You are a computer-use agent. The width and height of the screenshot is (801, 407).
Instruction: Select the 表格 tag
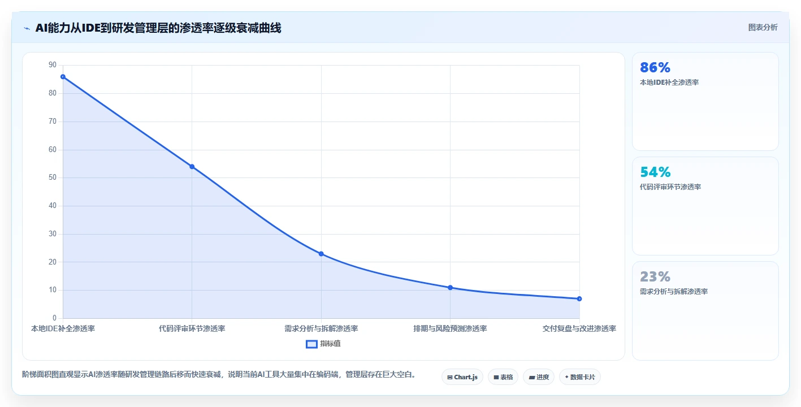(503, 377)
